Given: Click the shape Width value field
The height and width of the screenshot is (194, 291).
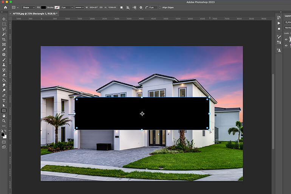Looking at the screenshot, I should coord(93,8).
